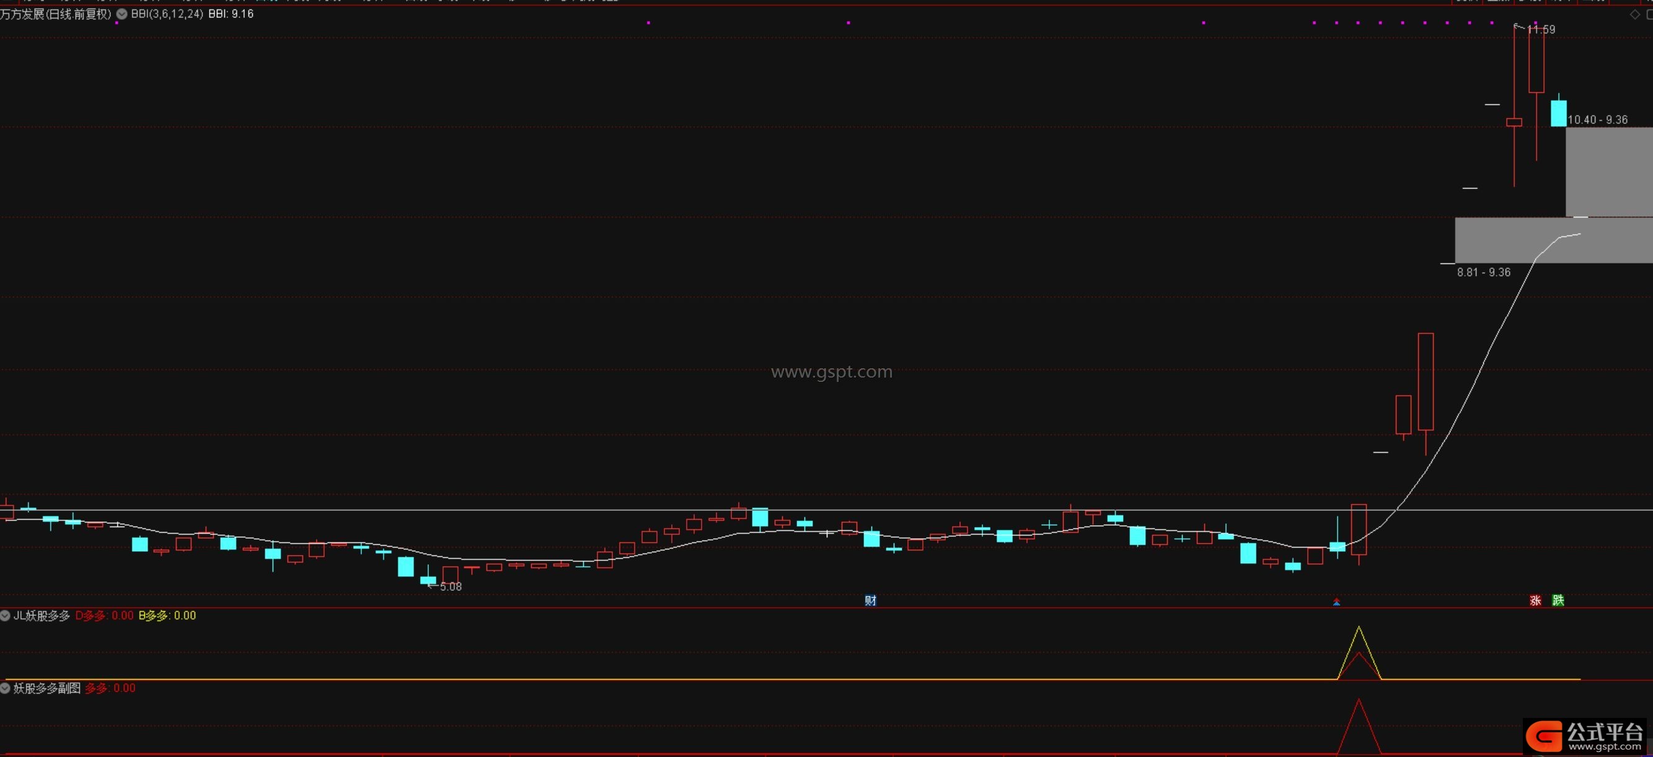The image size is (1653, 757).
Task: Click the red-blue arrow signal marker
Action: (x=1337, y=601)
